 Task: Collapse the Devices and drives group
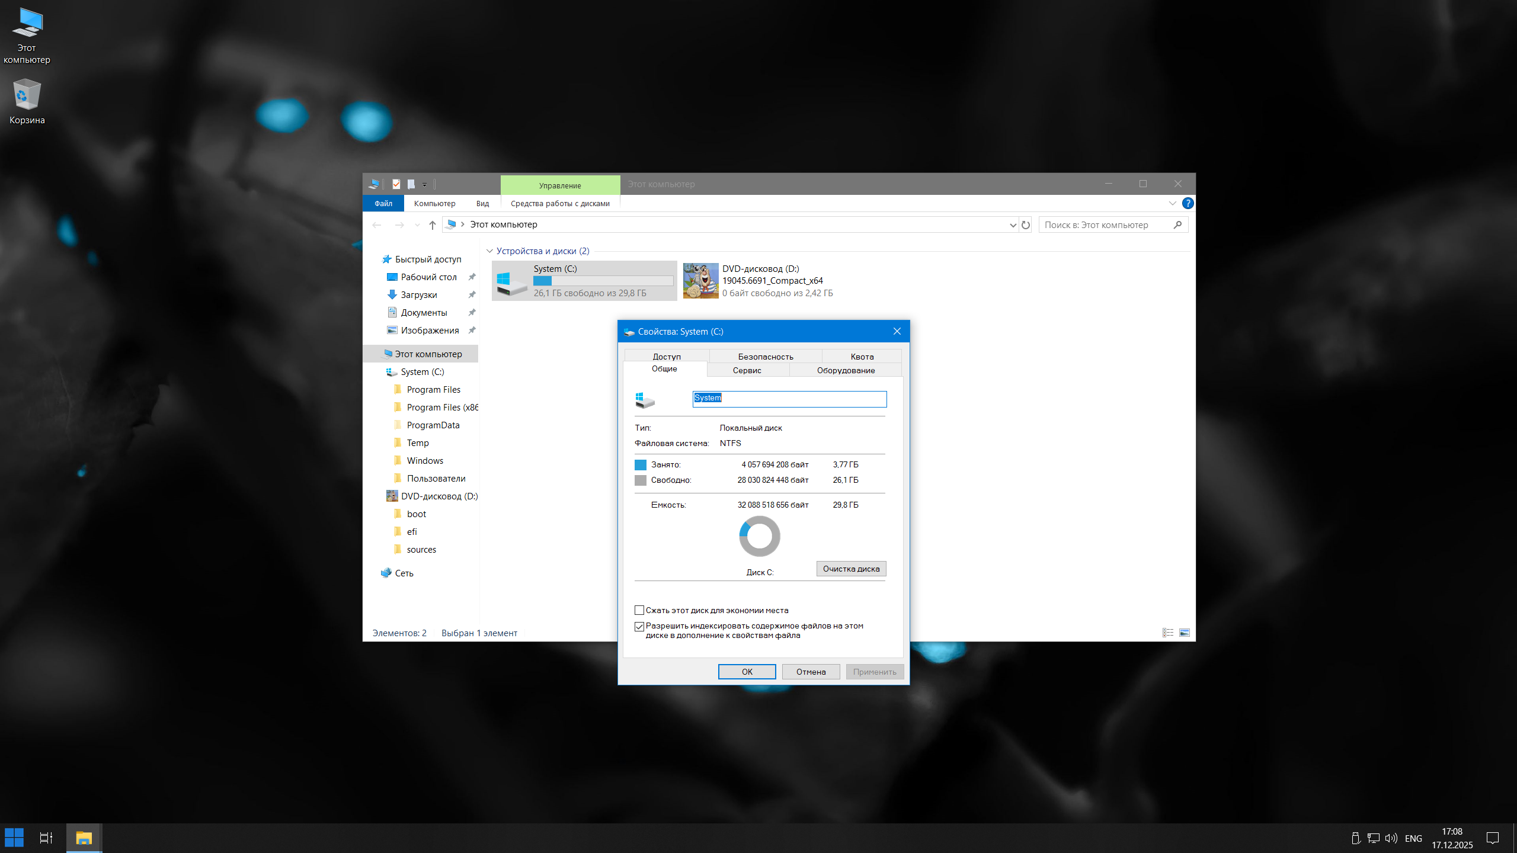point(489,251)
